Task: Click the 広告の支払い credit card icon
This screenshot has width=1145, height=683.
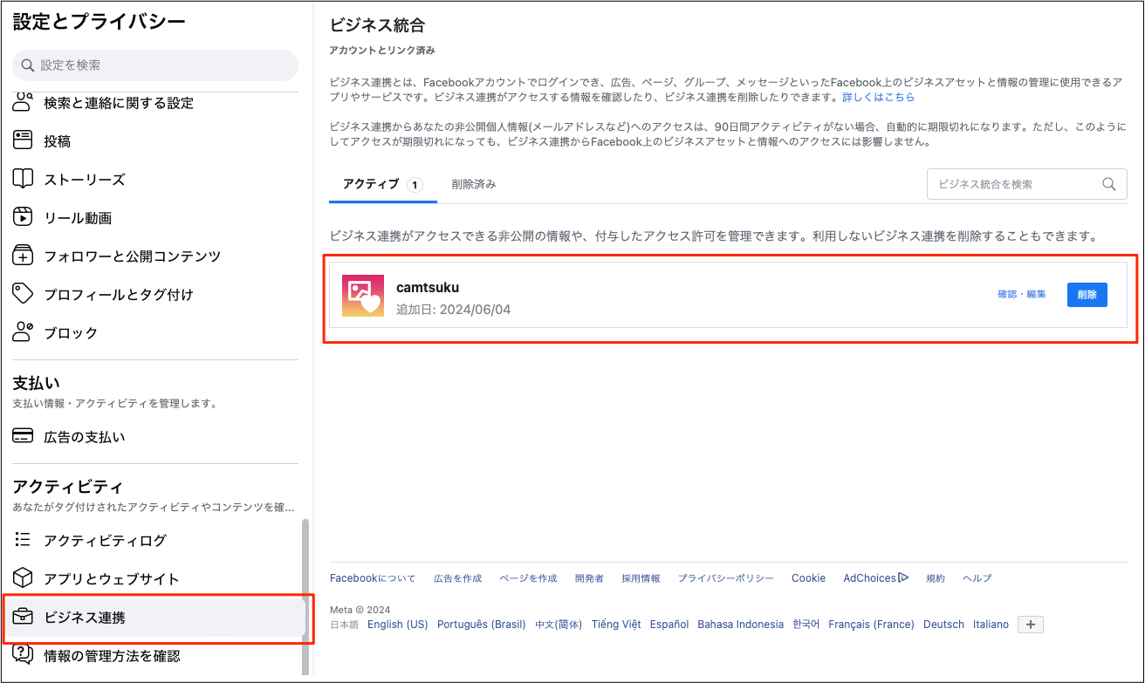Action: pos(23,436)
